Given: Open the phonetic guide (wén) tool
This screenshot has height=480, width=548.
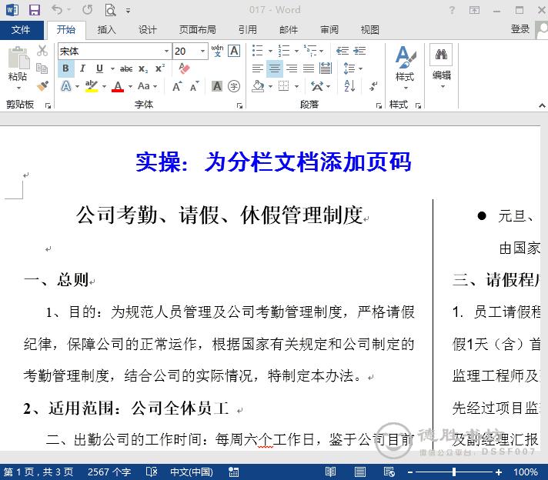Looking at the screenshot, I should click(217, 51).
